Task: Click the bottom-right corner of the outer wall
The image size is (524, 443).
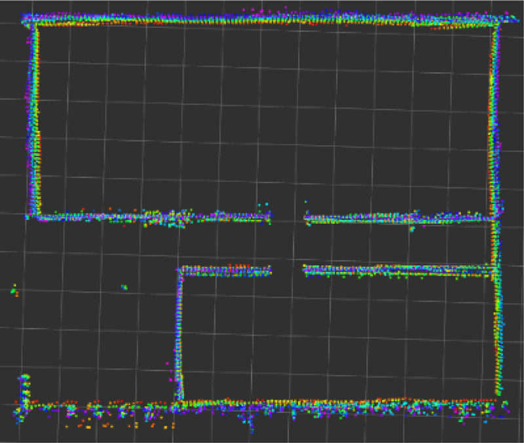Action: click(498, 400)
